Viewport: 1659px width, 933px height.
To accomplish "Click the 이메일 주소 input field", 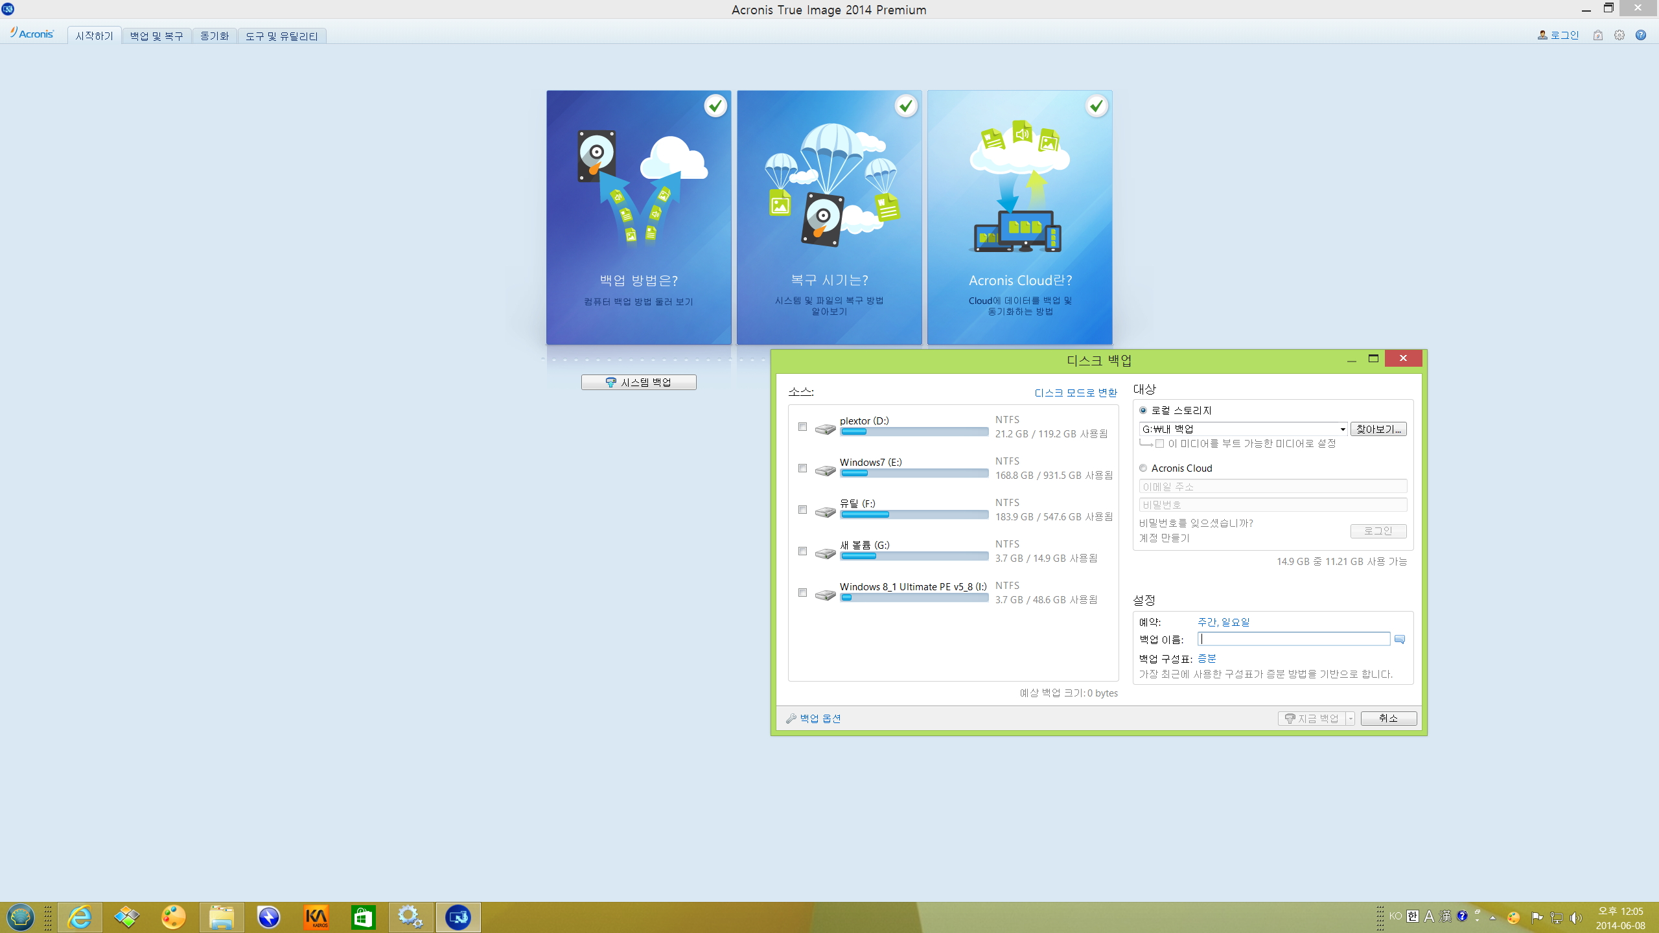I will 1273,487.
